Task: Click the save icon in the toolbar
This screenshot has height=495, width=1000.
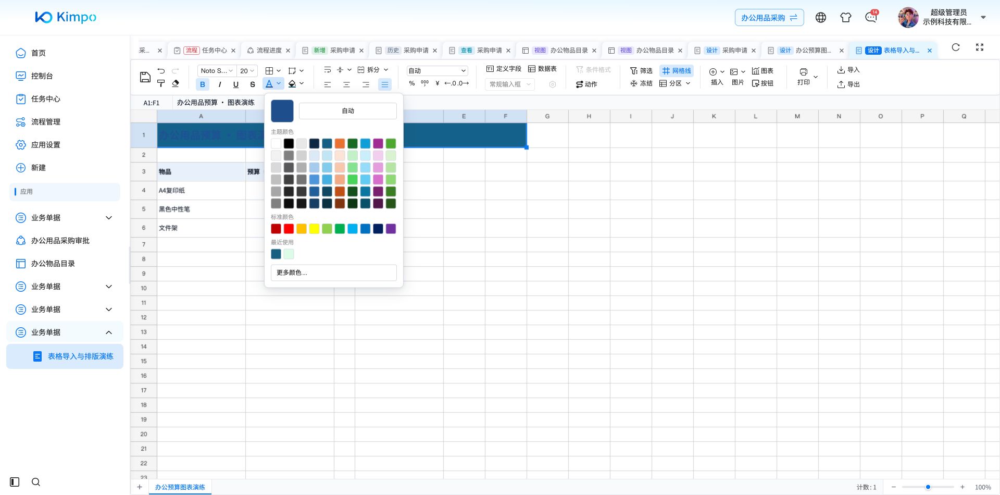Action: (x=145, y=78)
